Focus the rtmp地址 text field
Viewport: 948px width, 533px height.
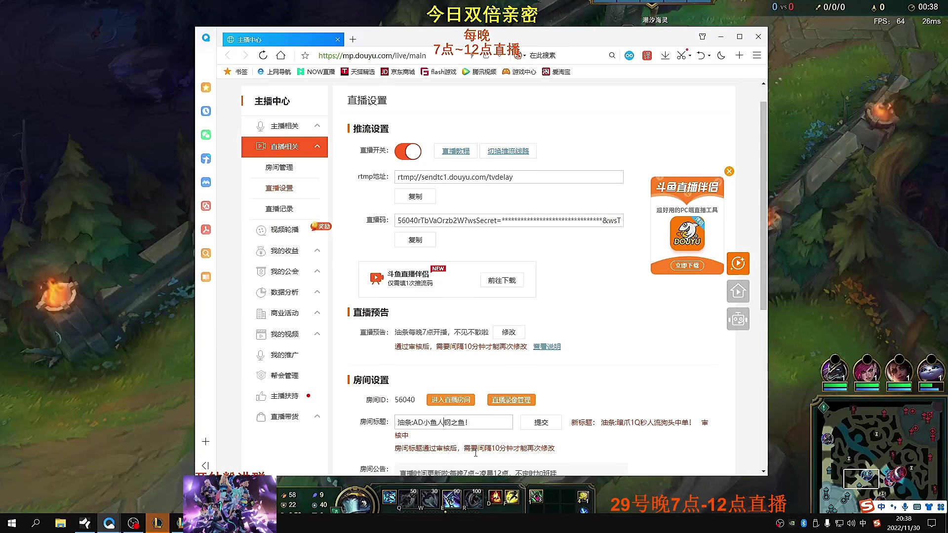point(509,177)
